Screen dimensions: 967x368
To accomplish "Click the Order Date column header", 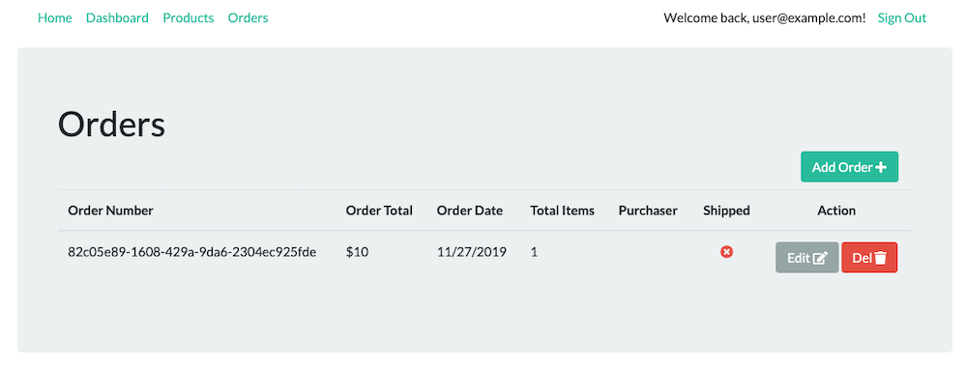I will tap(469, 211).
